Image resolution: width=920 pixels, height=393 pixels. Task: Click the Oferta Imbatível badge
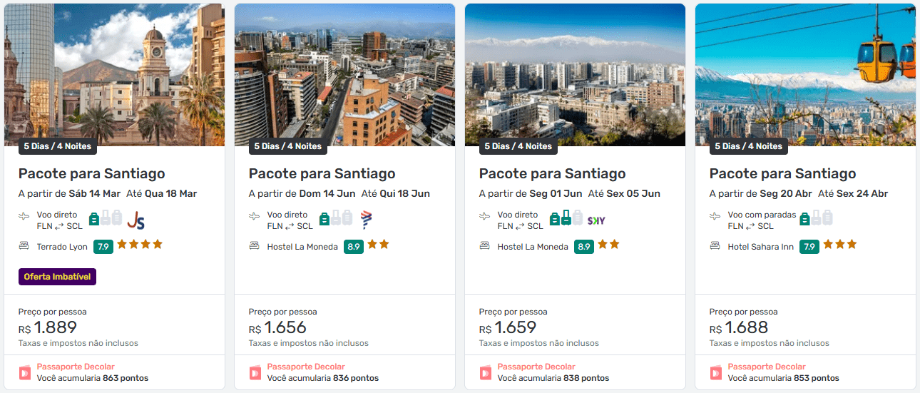click(57, 276)
